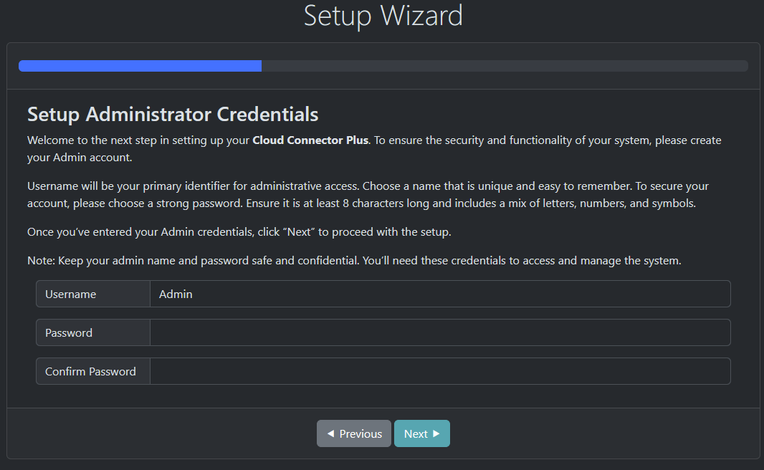Click the paragraph starting with Welcome
The width and height of the screenshot is (764, 470).
[374, 148]
